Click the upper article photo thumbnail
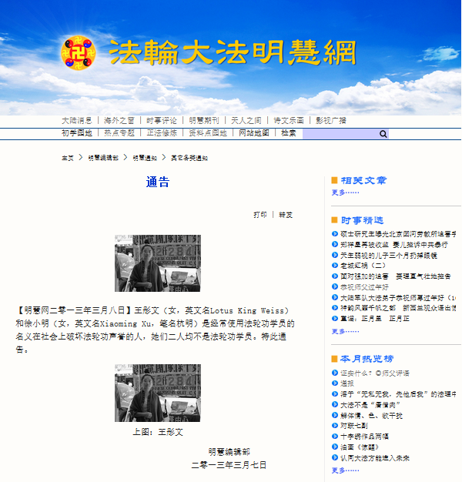The height and width of the screenshot is (482, 462). (x=158, y=263)
